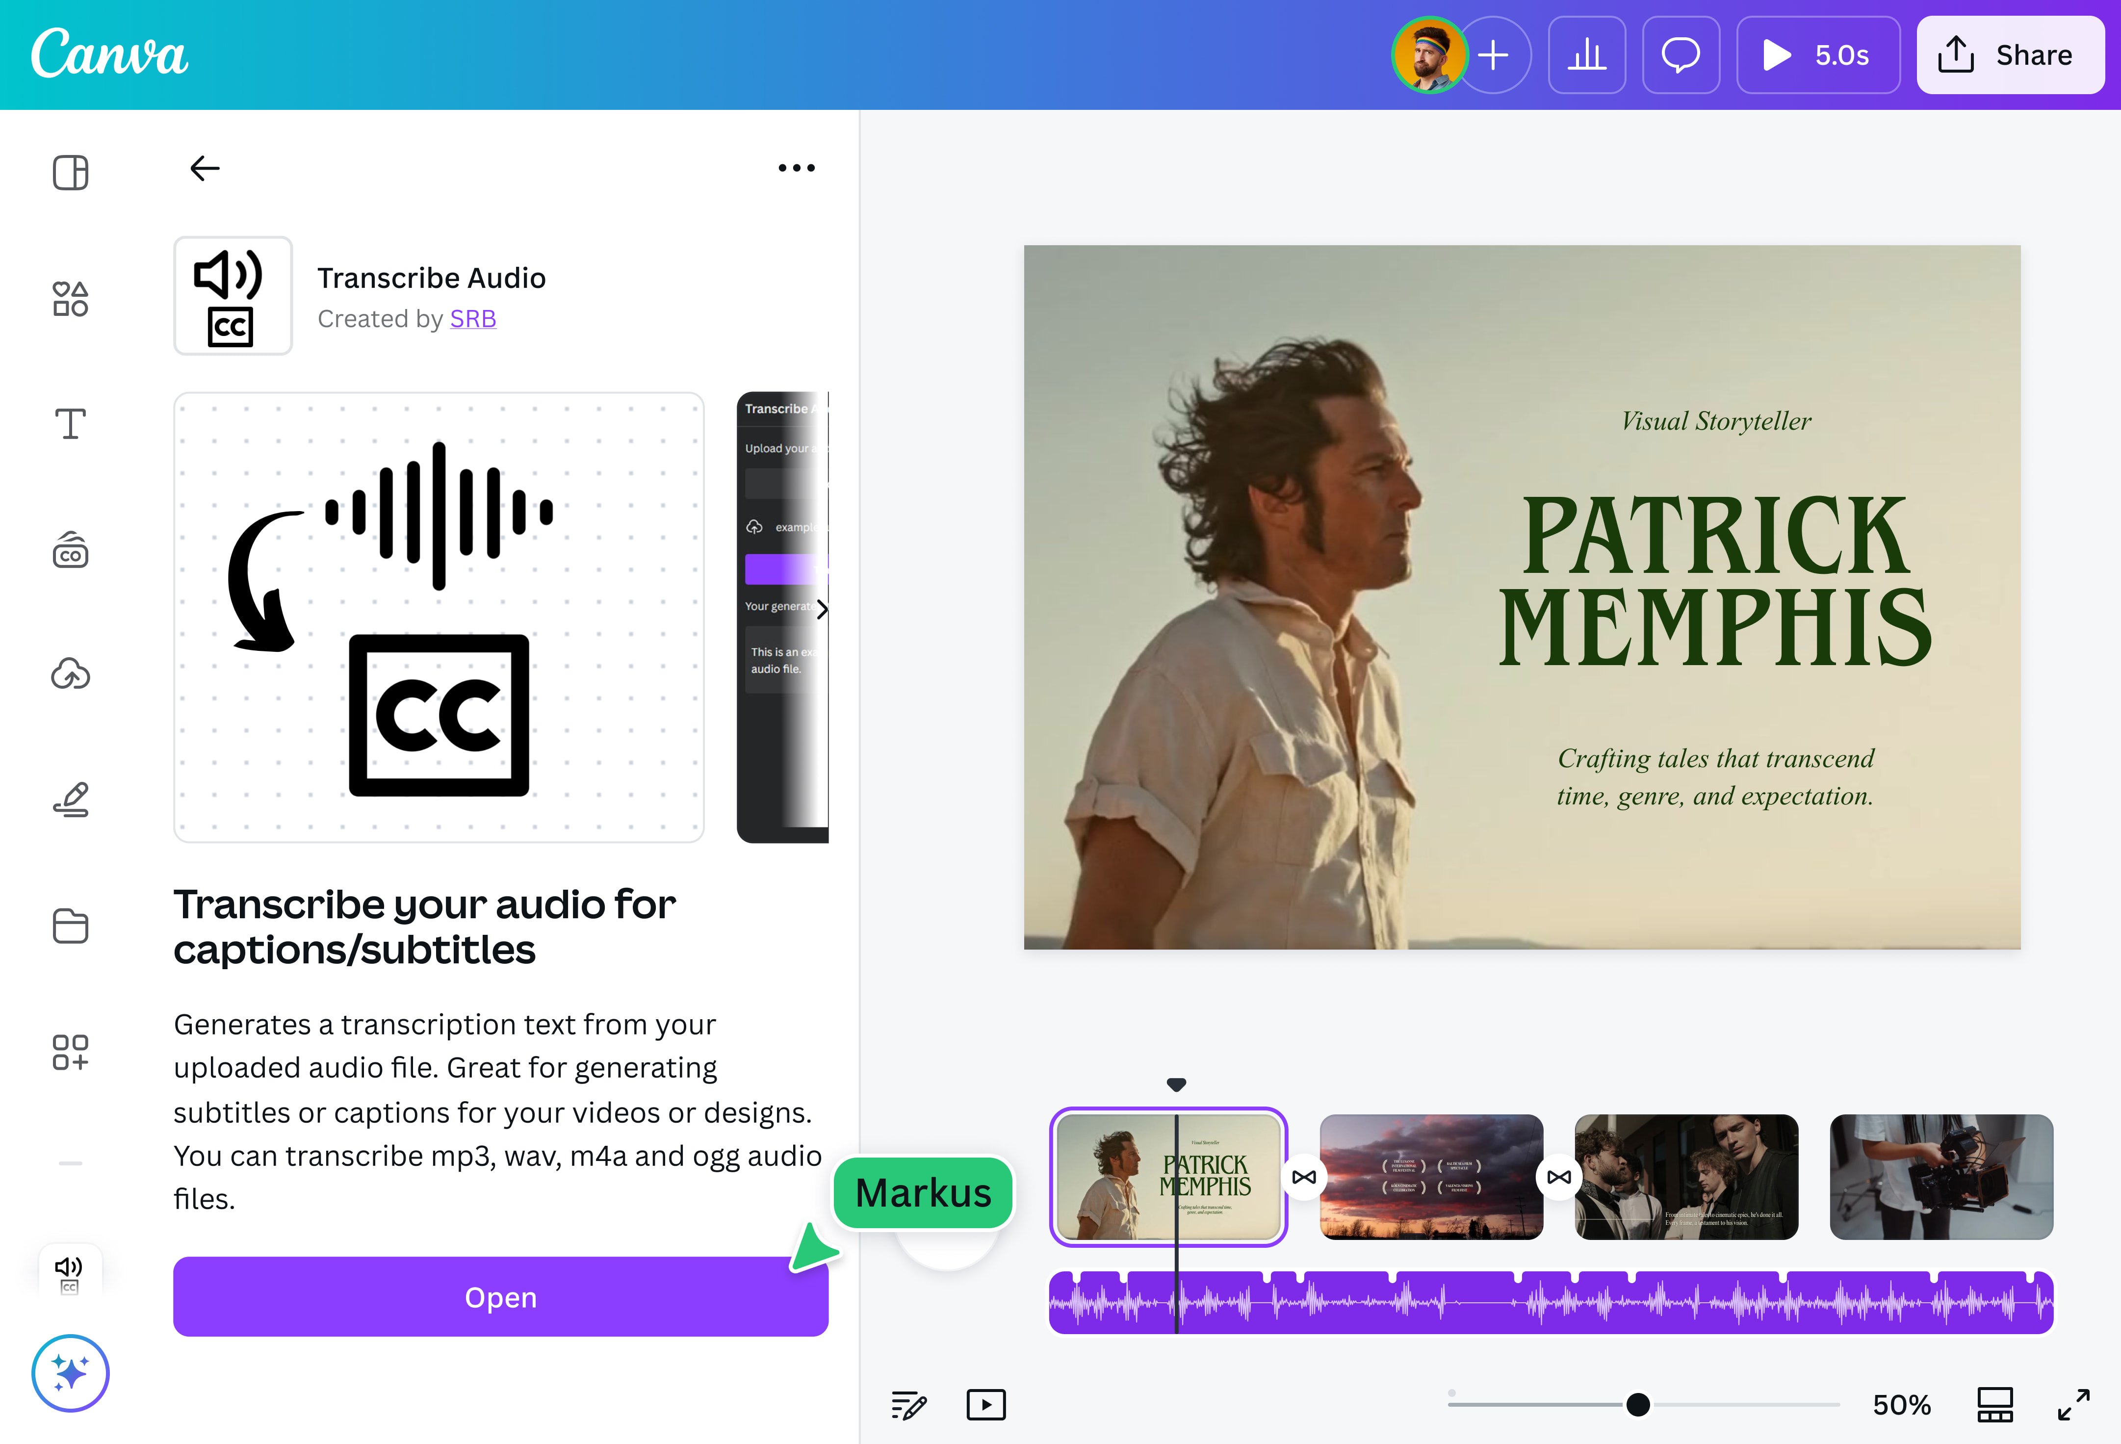The image size is (2121, 1444).
Task: Click the Share button
Action: 2011,55
